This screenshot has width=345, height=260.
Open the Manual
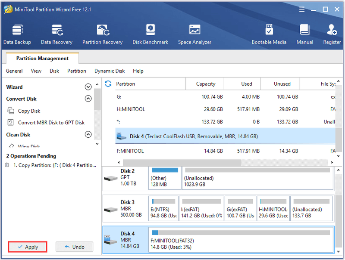[305, 34]
